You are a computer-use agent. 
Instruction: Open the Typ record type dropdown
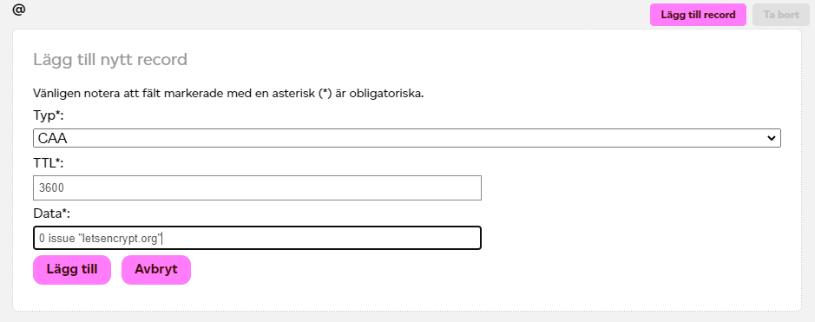[407, 138]
